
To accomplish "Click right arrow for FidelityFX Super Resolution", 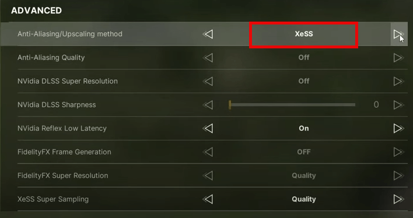I will click(399, 175).
